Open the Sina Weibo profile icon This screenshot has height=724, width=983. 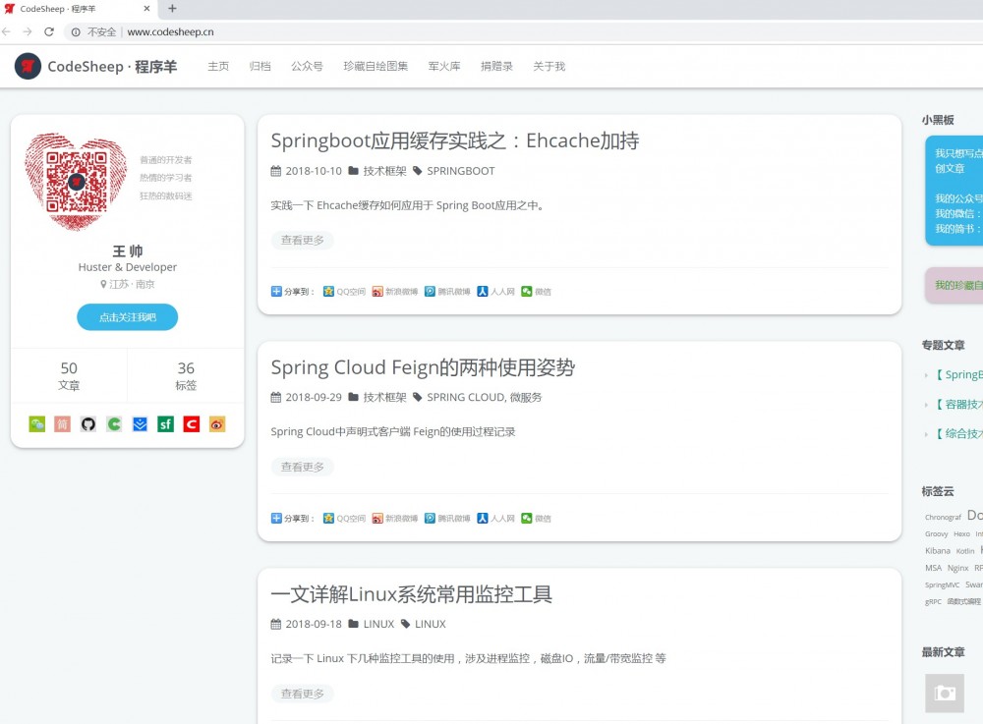(215, 423)
